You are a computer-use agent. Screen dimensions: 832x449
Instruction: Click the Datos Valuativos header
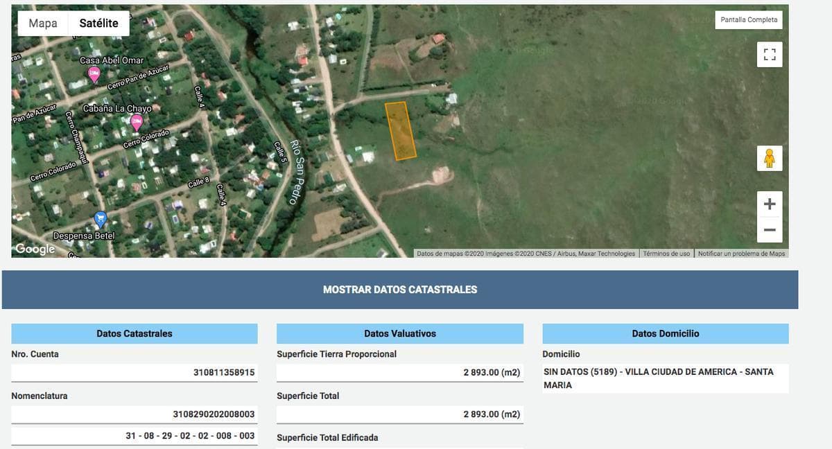pos(400,333)
